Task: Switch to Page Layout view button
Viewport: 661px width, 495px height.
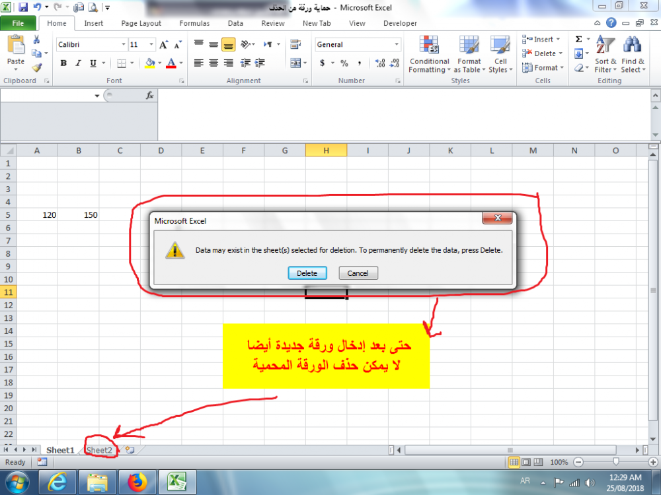Action: click(x=526, y=462)
